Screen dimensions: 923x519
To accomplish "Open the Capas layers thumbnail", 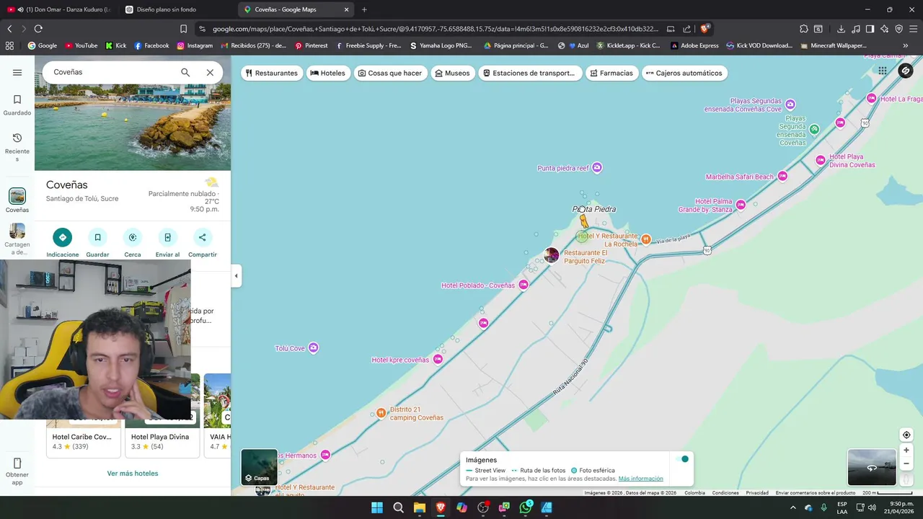I will point(259,467).
